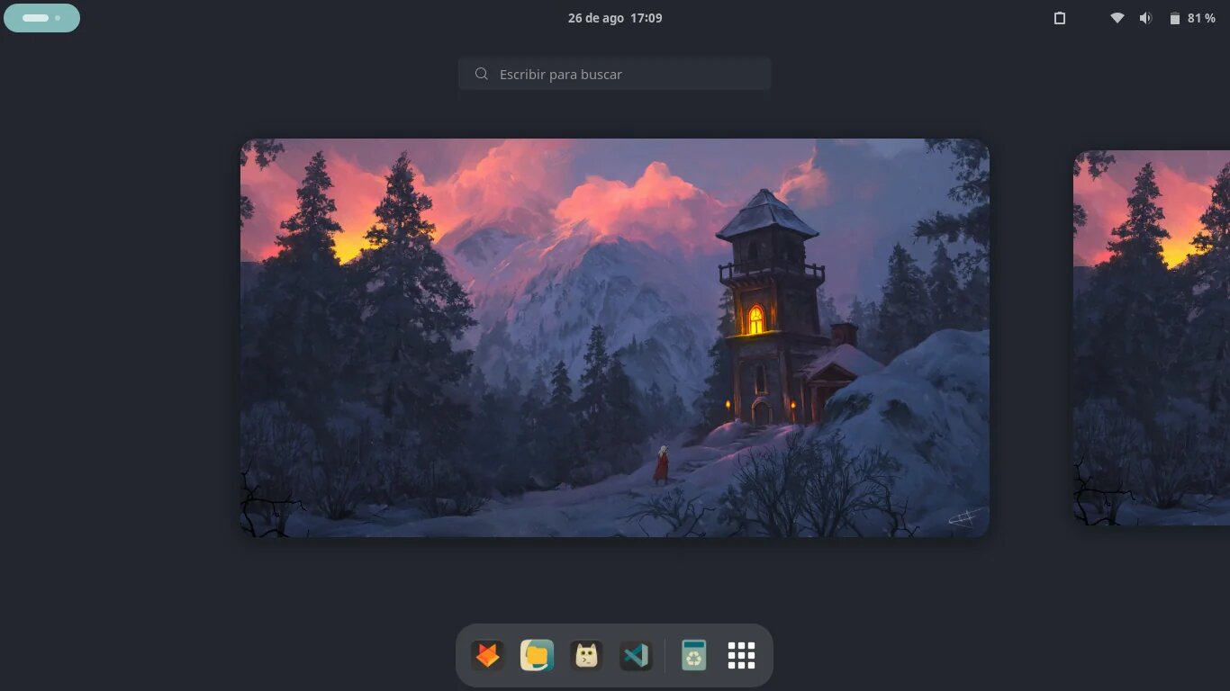Viewport: 1230px width, 691px height.
Task: Open the Files manager in dock
Action: [x=537, y=655]
